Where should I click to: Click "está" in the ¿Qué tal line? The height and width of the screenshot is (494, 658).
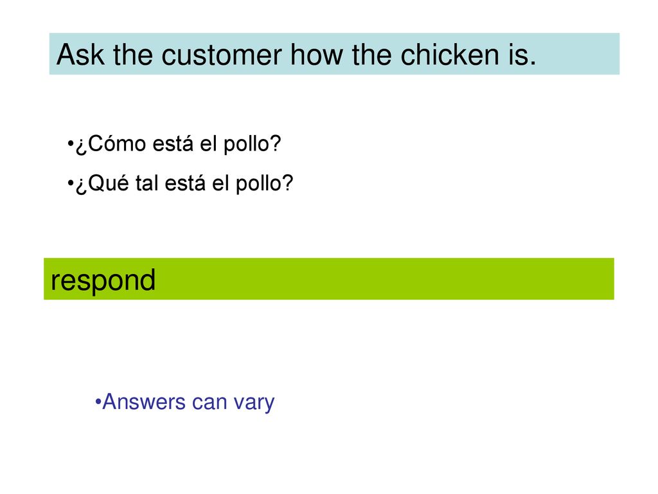185,183
